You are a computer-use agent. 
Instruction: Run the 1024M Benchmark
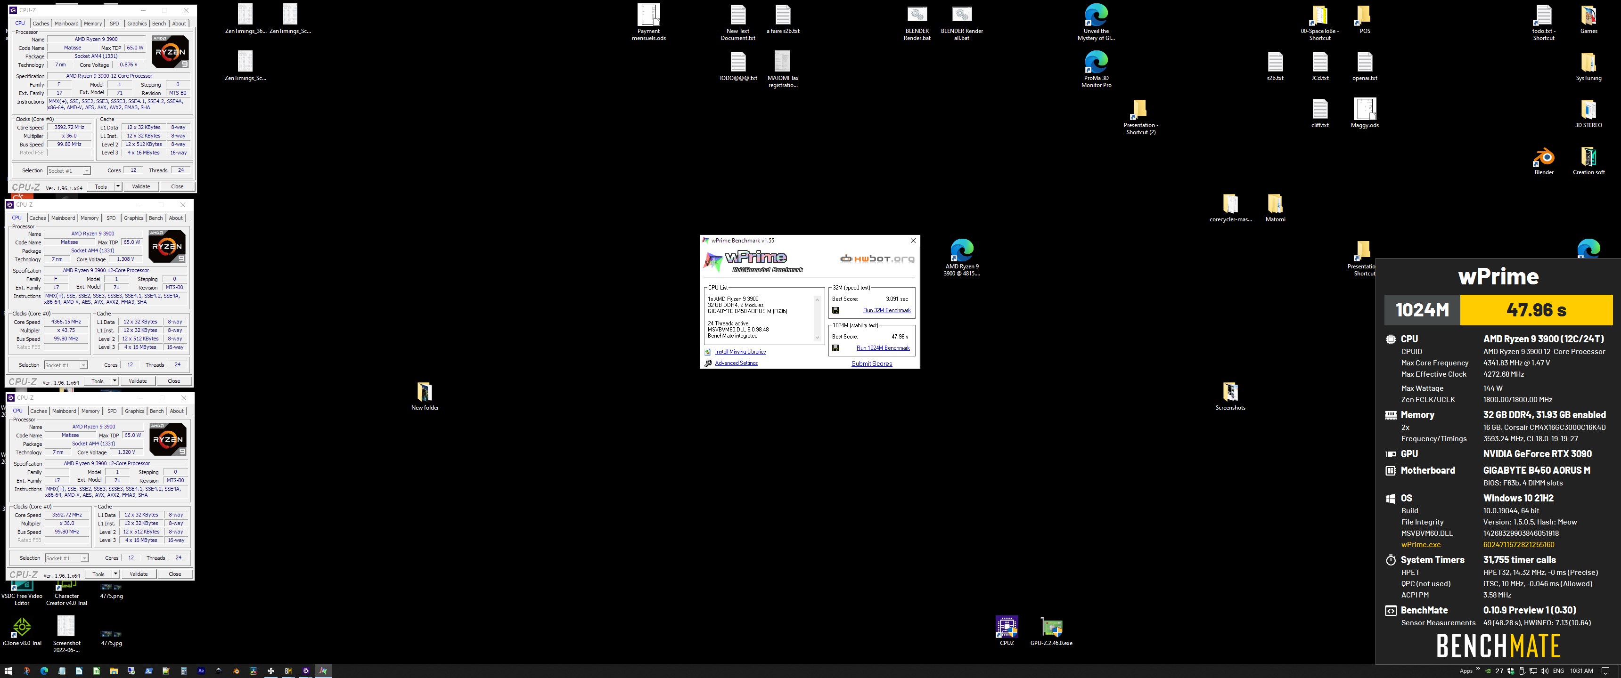883,348
